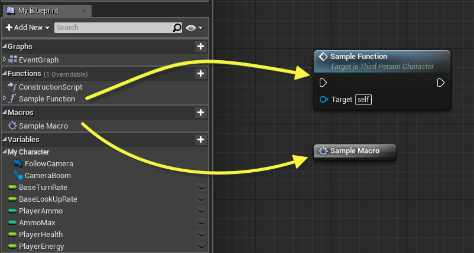Click the Sample Function input execution pin
Viewport: 474px width, 253px height.
(x=323, y=83)
